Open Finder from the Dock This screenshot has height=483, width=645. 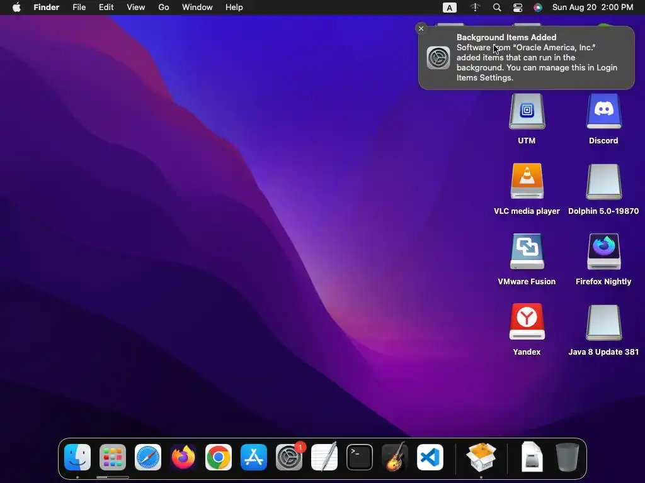[x=77, y=457]
